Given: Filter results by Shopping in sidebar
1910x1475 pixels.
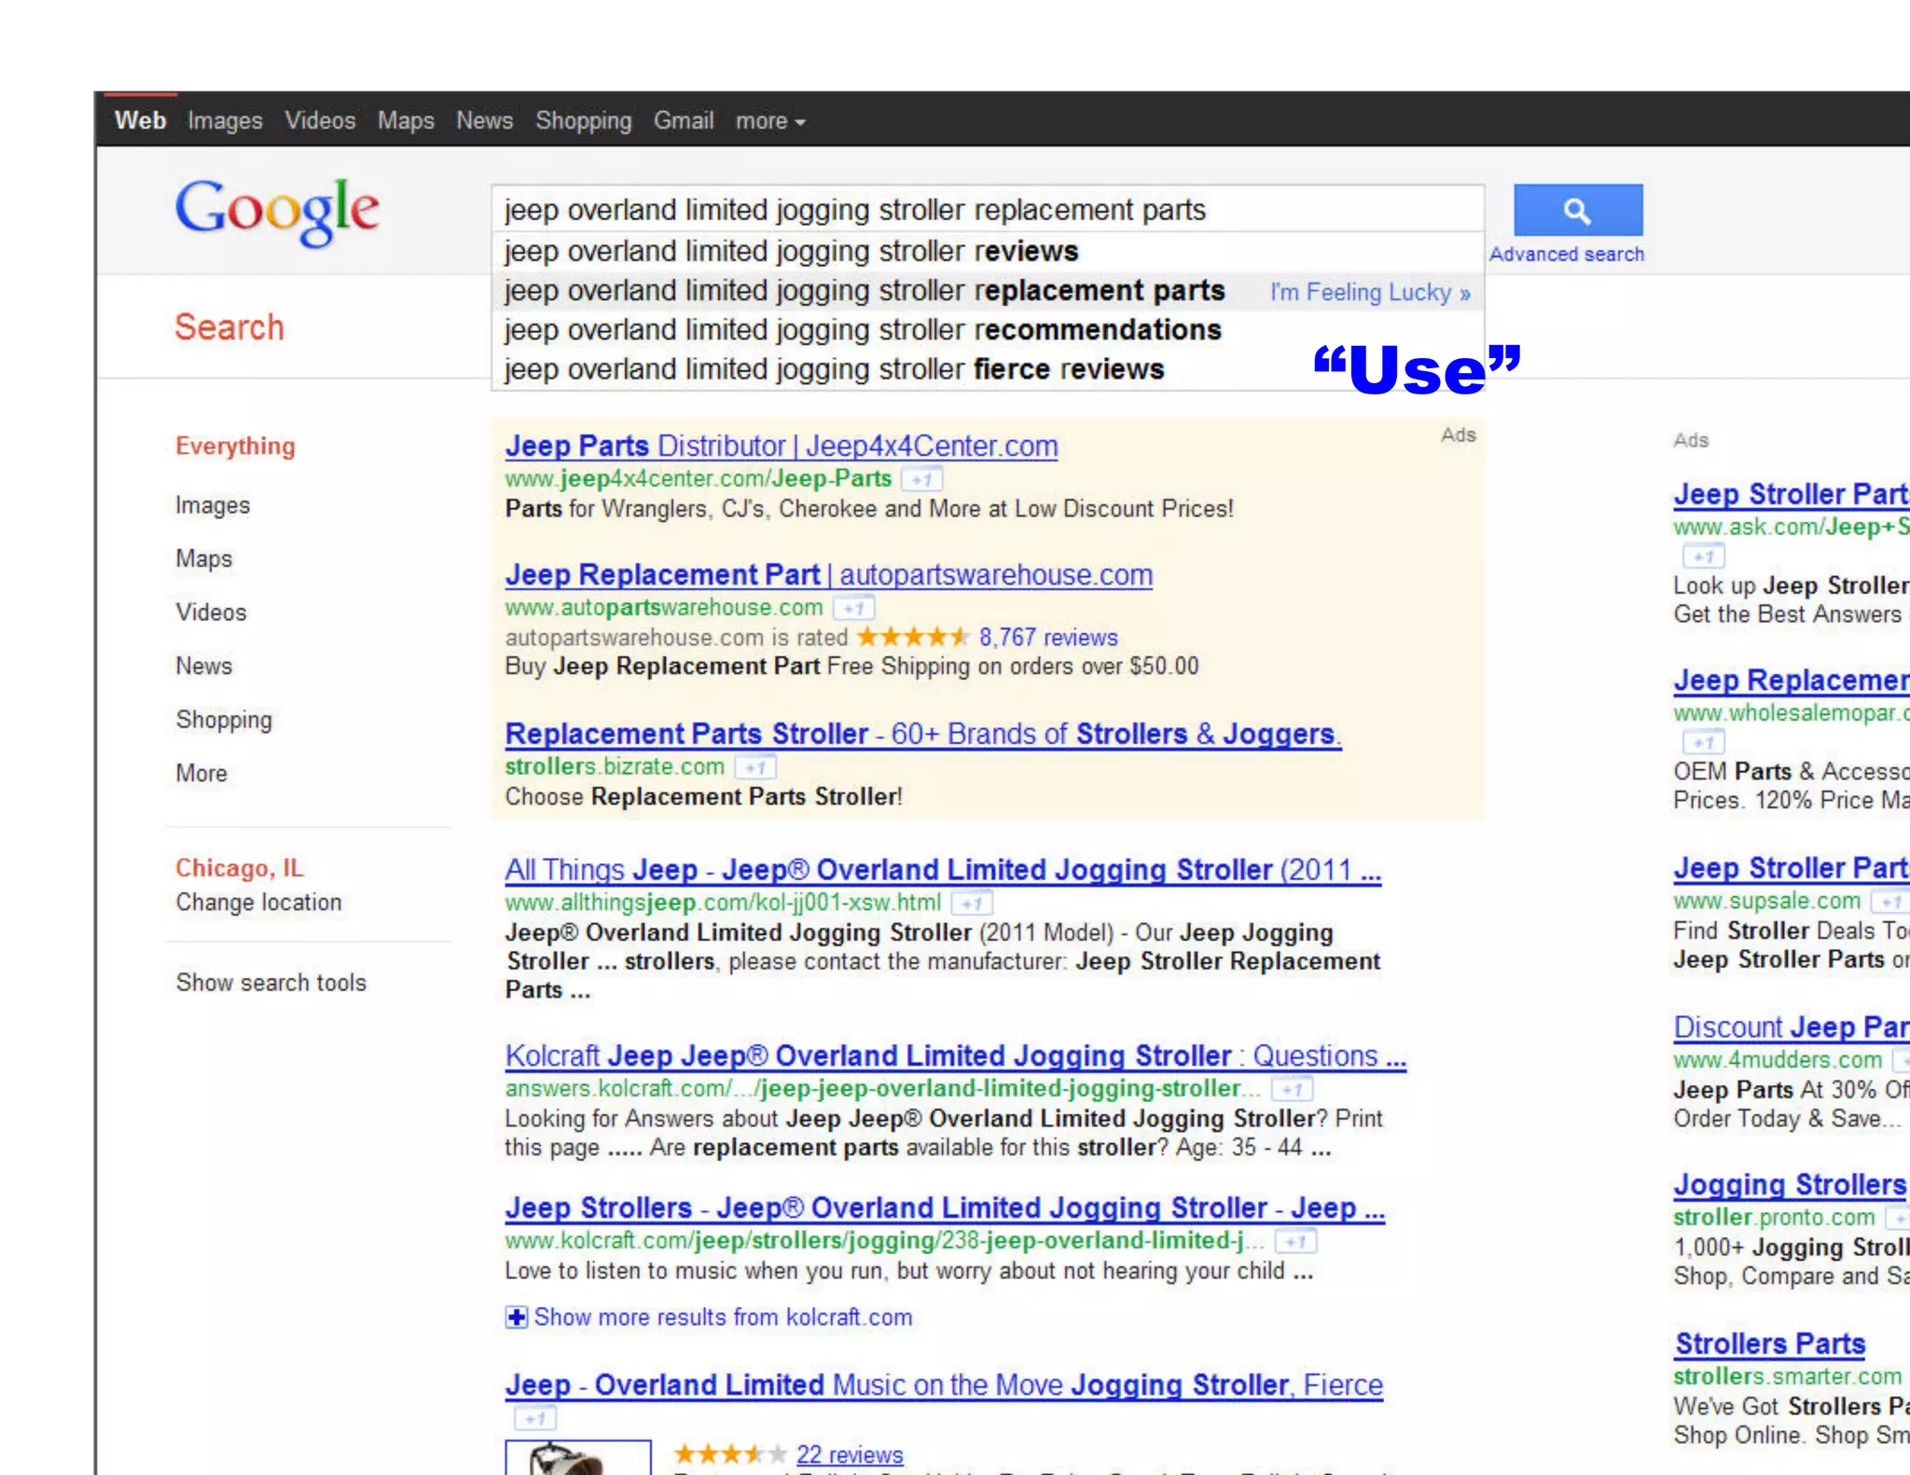Looking at the screenshot, I should [x=224, y=720].
